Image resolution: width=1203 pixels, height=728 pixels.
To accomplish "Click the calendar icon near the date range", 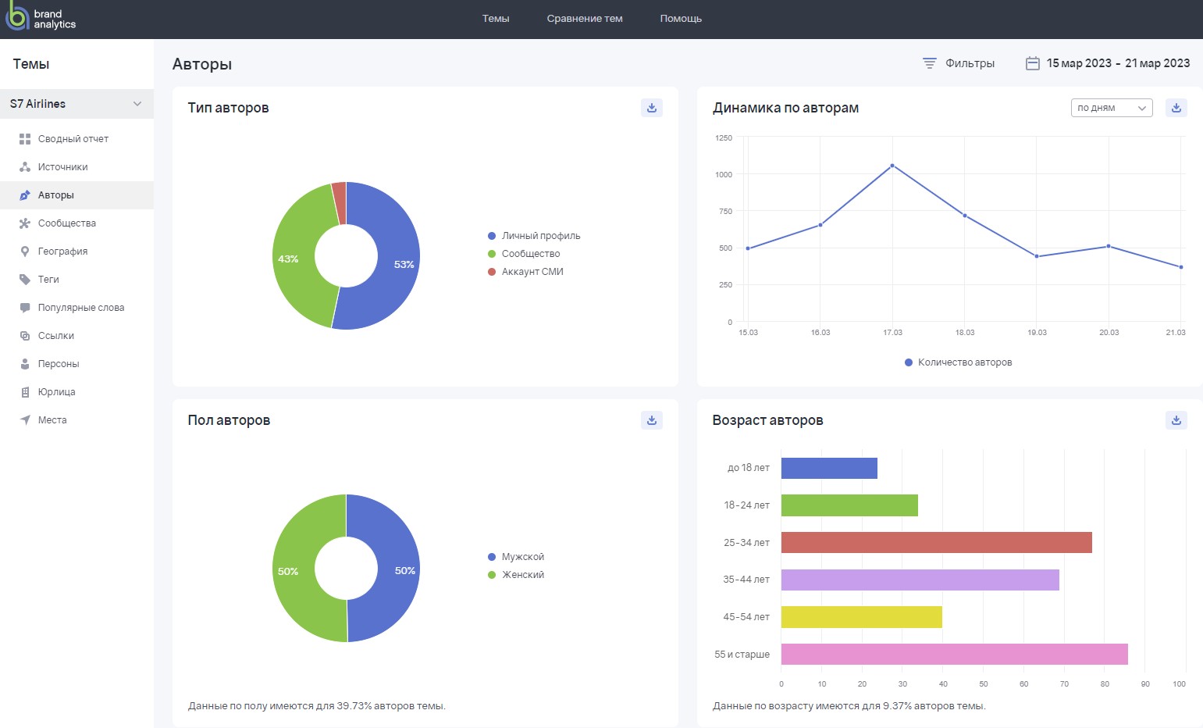I will 1034,62.
